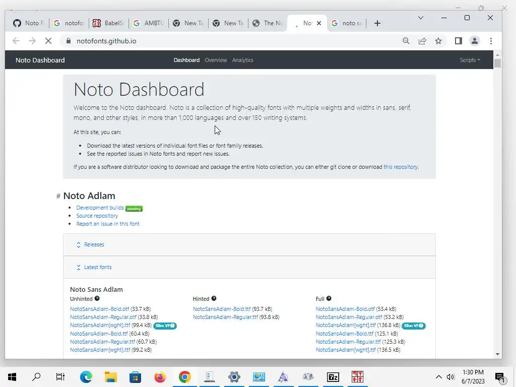Click the page scrollbar down arrow
516x387 pixels.
[x=497, y=354]
